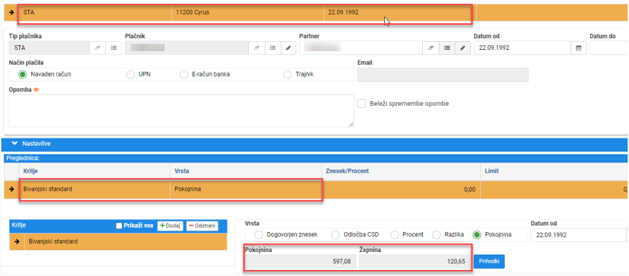The height and width of the screenshot is (276, 629).
Task: Select Bivanjski standard row in Kritje panel
Action: tap(118, 241)
